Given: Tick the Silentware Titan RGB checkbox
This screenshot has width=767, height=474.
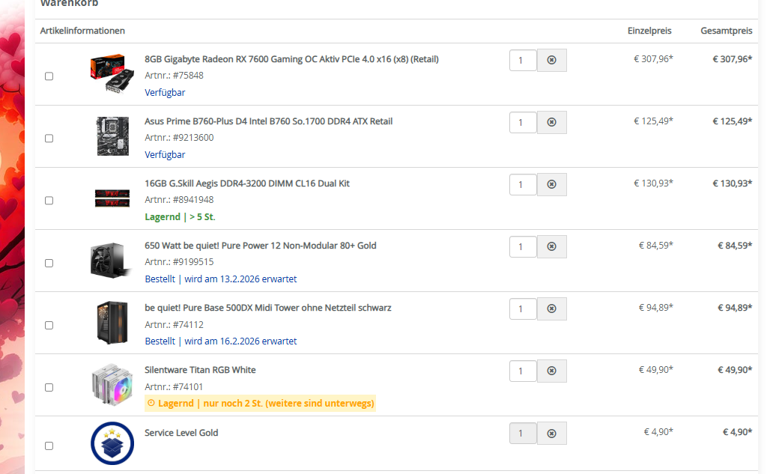Looking at the screenshot, I should tap(49, 387).
